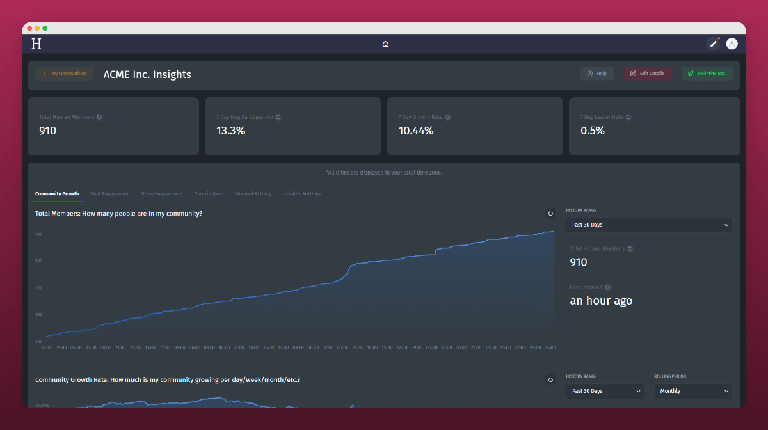
Task: Open the user profile avatar
Action: click(732, 44)
